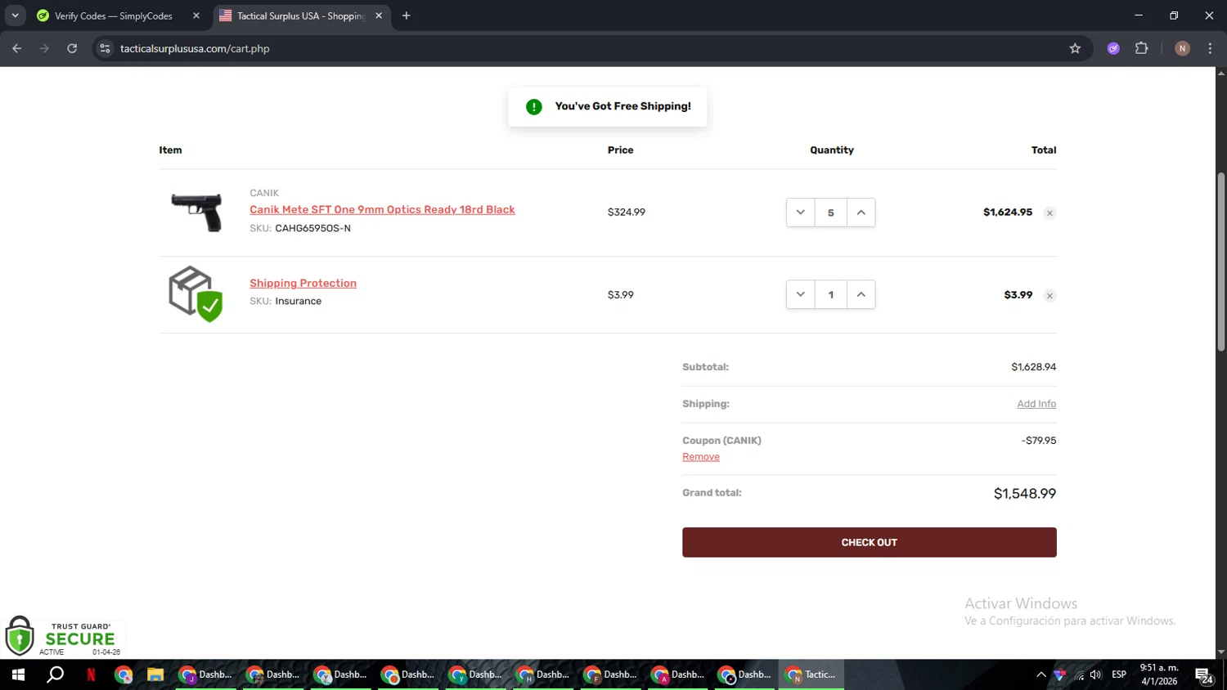Increase Canik pistol quantity
The width and height of the screenshot is (1227, 690).
pos(861,213)
